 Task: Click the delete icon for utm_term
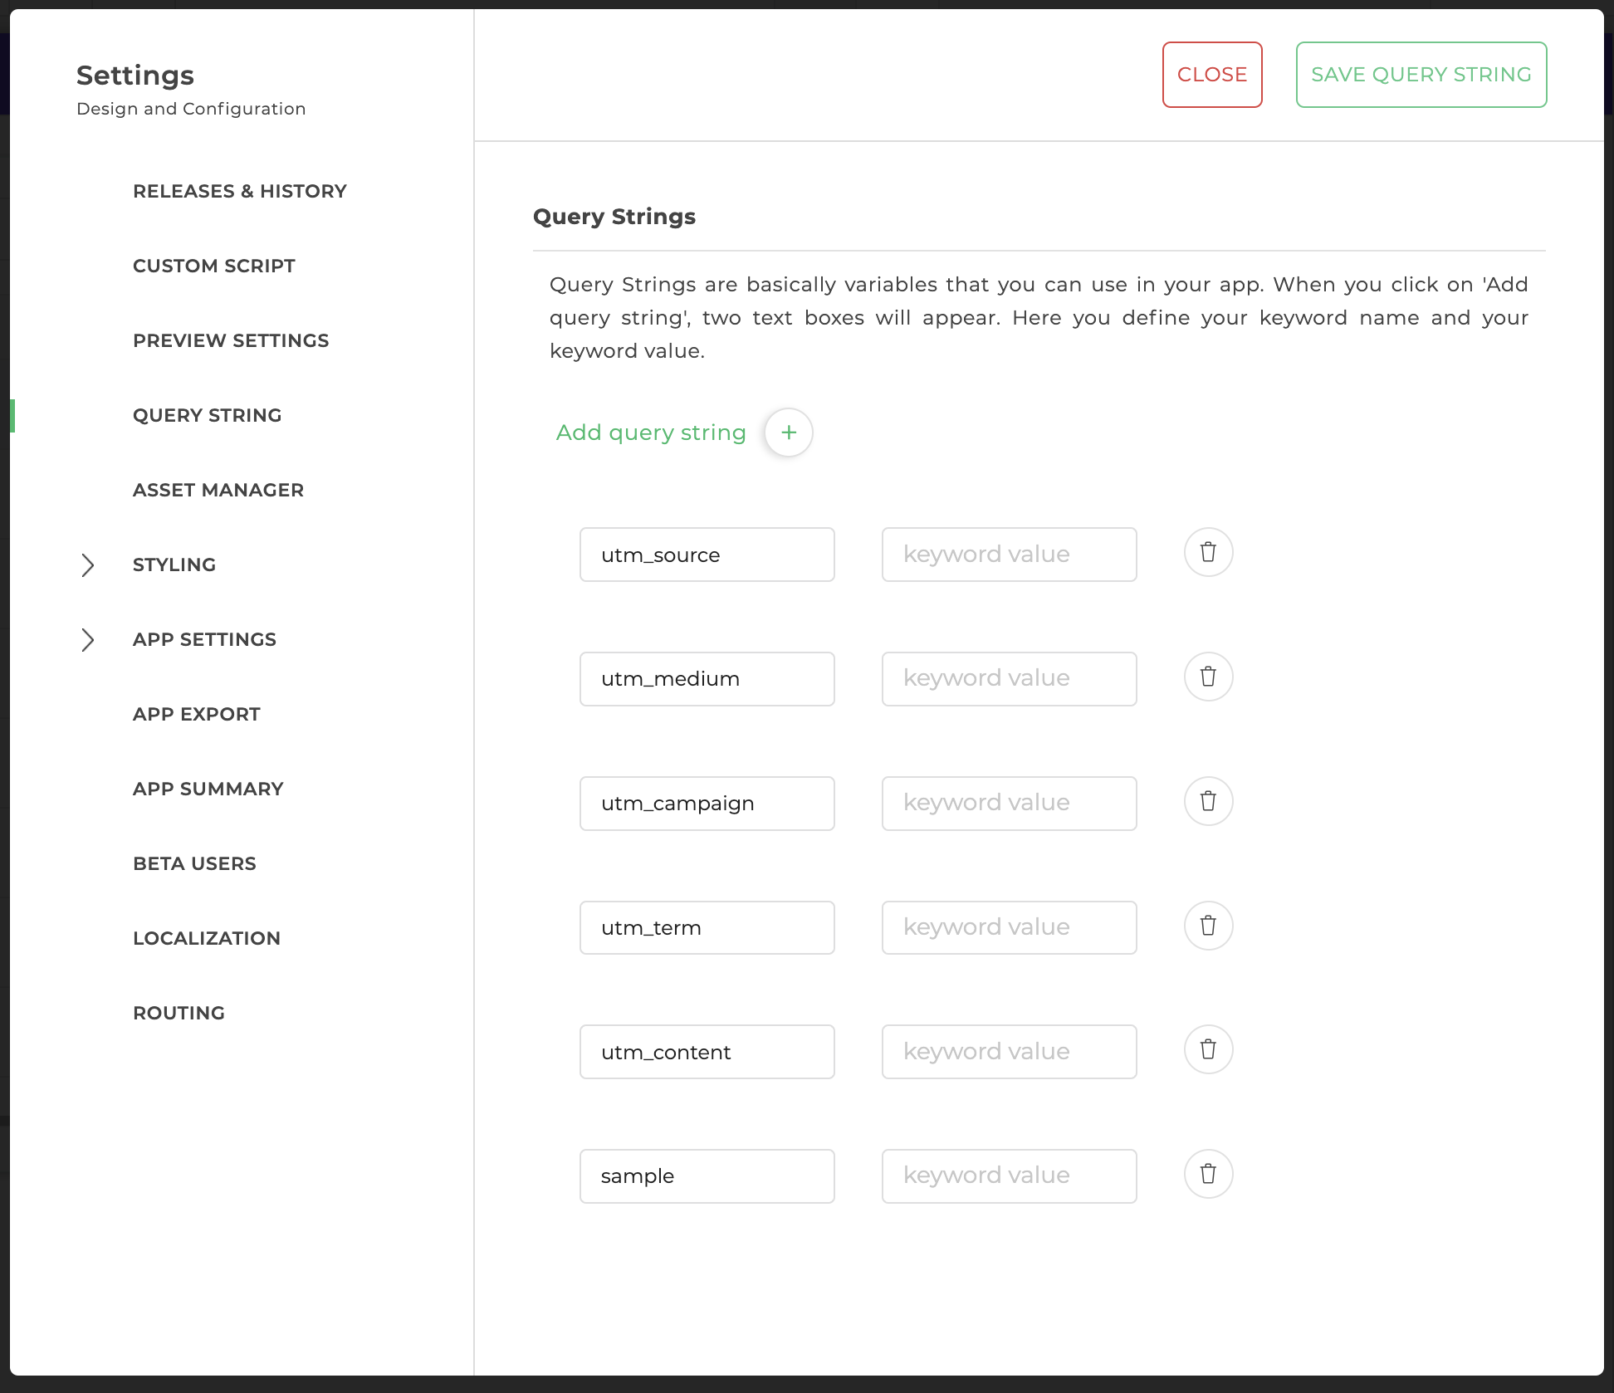[1206, 925]
